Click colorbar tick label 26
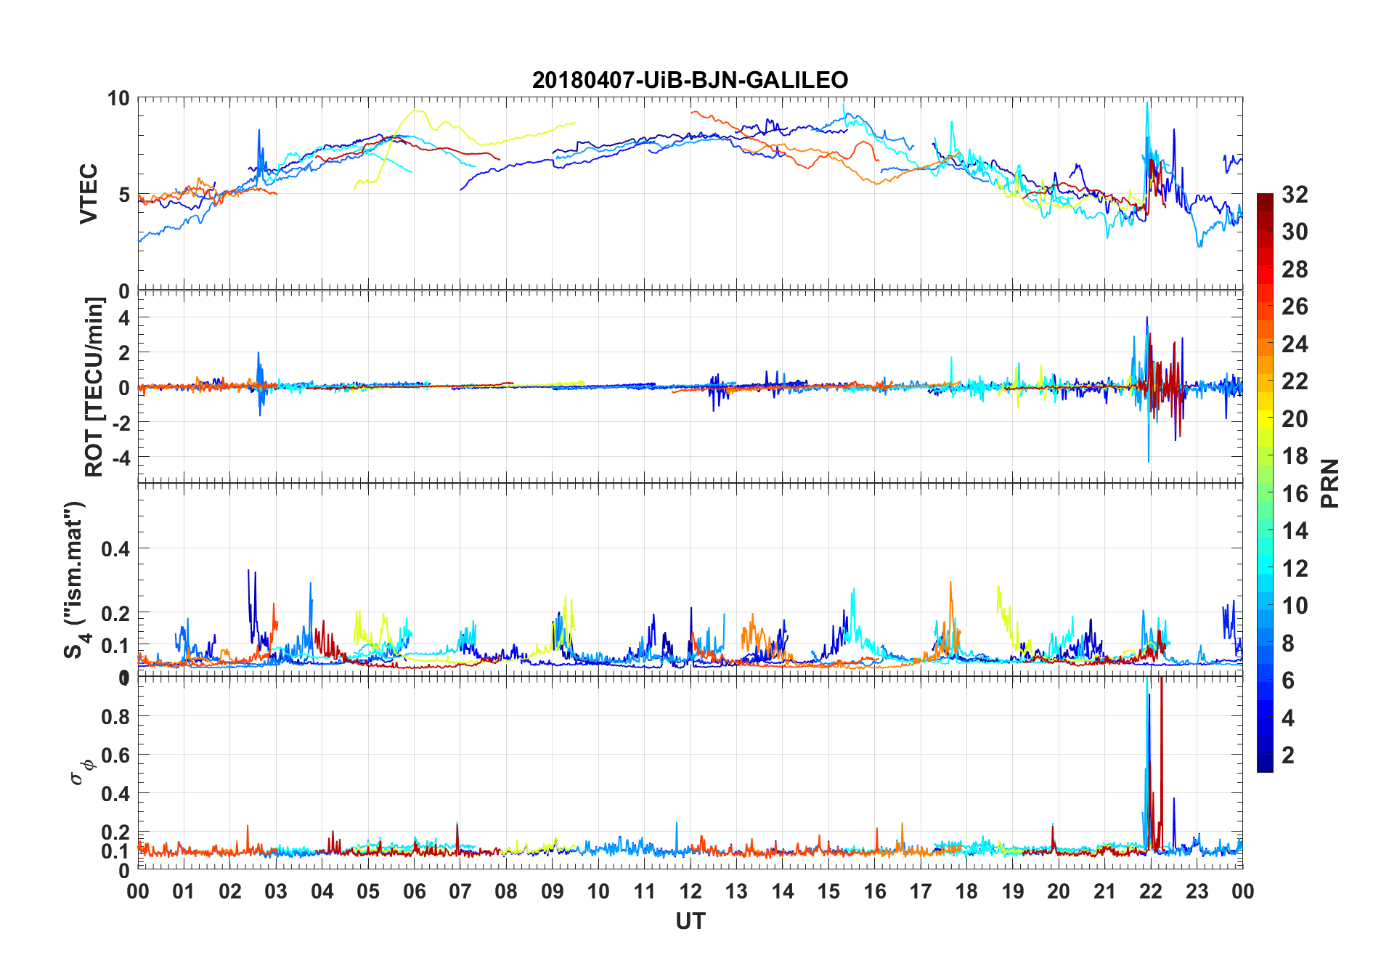Screen dimensions: 1381x966 [x=1295, y=307]
